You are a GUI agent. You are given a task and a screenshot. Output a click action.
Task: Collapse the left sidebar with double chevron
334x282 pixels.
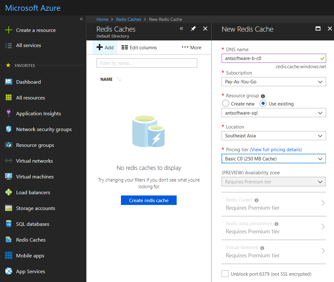(x=81, y=19)
